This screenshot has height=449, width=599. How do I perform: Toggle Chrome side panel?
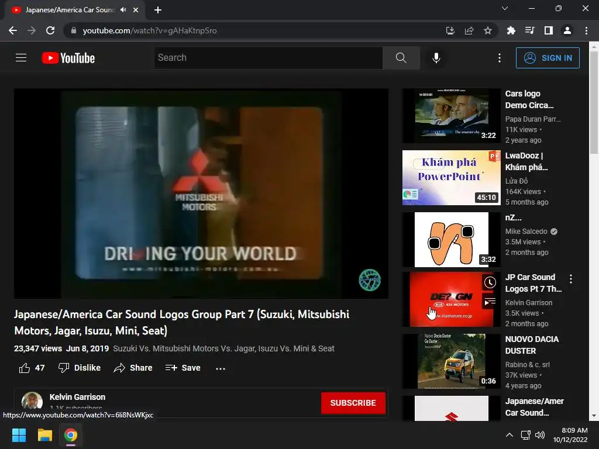click(549, 30)
